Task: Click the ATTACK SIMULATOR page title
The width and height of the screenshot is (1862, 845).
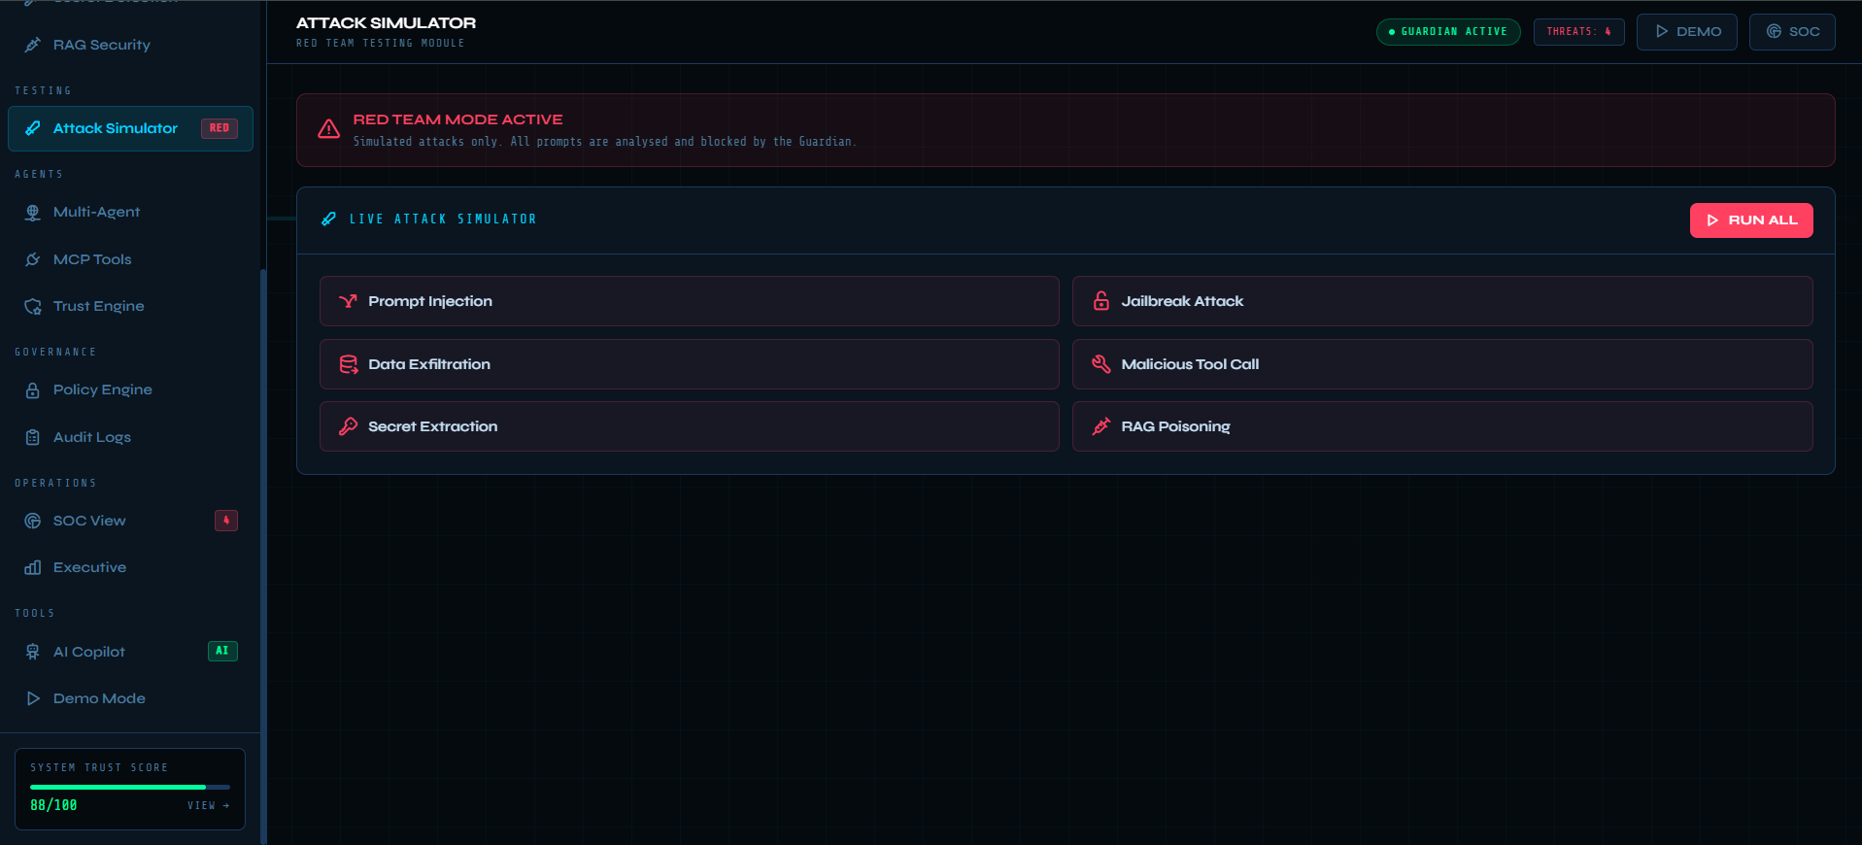Action: (386, 22)
